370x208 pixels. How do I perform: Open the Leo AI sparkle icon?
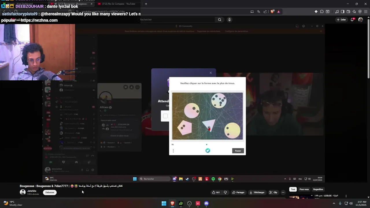click(354, 12)
